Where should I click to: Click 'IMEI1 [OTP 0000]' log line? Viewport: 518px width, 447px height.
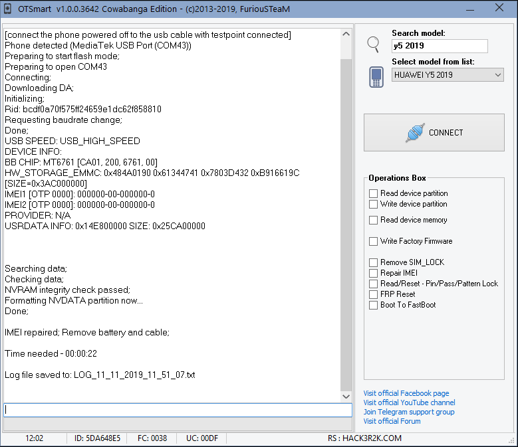(x=80, y=195)
